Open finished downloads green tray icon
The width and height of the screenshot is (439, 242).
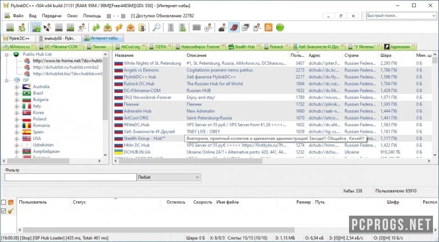point(108,27)
